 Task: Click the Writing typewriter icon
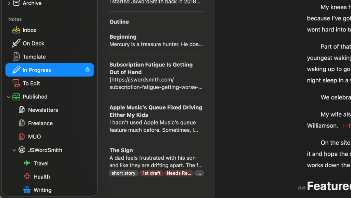coord(27,190)
